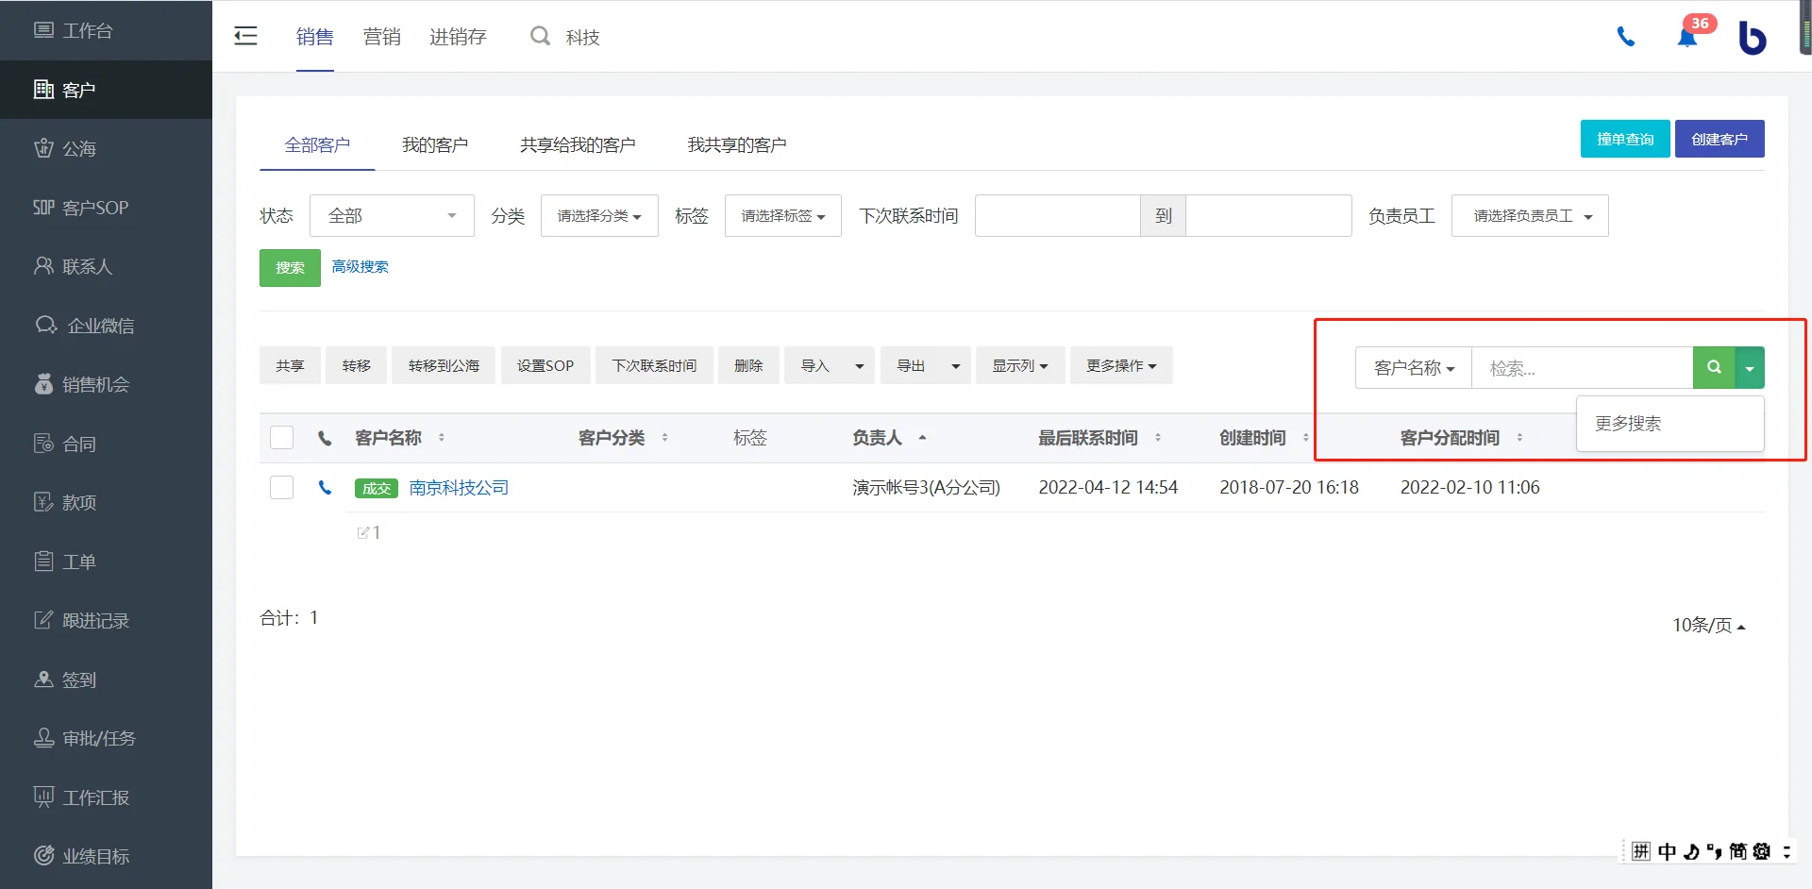Open 企业微信 in the sidebar

[x=106, y=326]
